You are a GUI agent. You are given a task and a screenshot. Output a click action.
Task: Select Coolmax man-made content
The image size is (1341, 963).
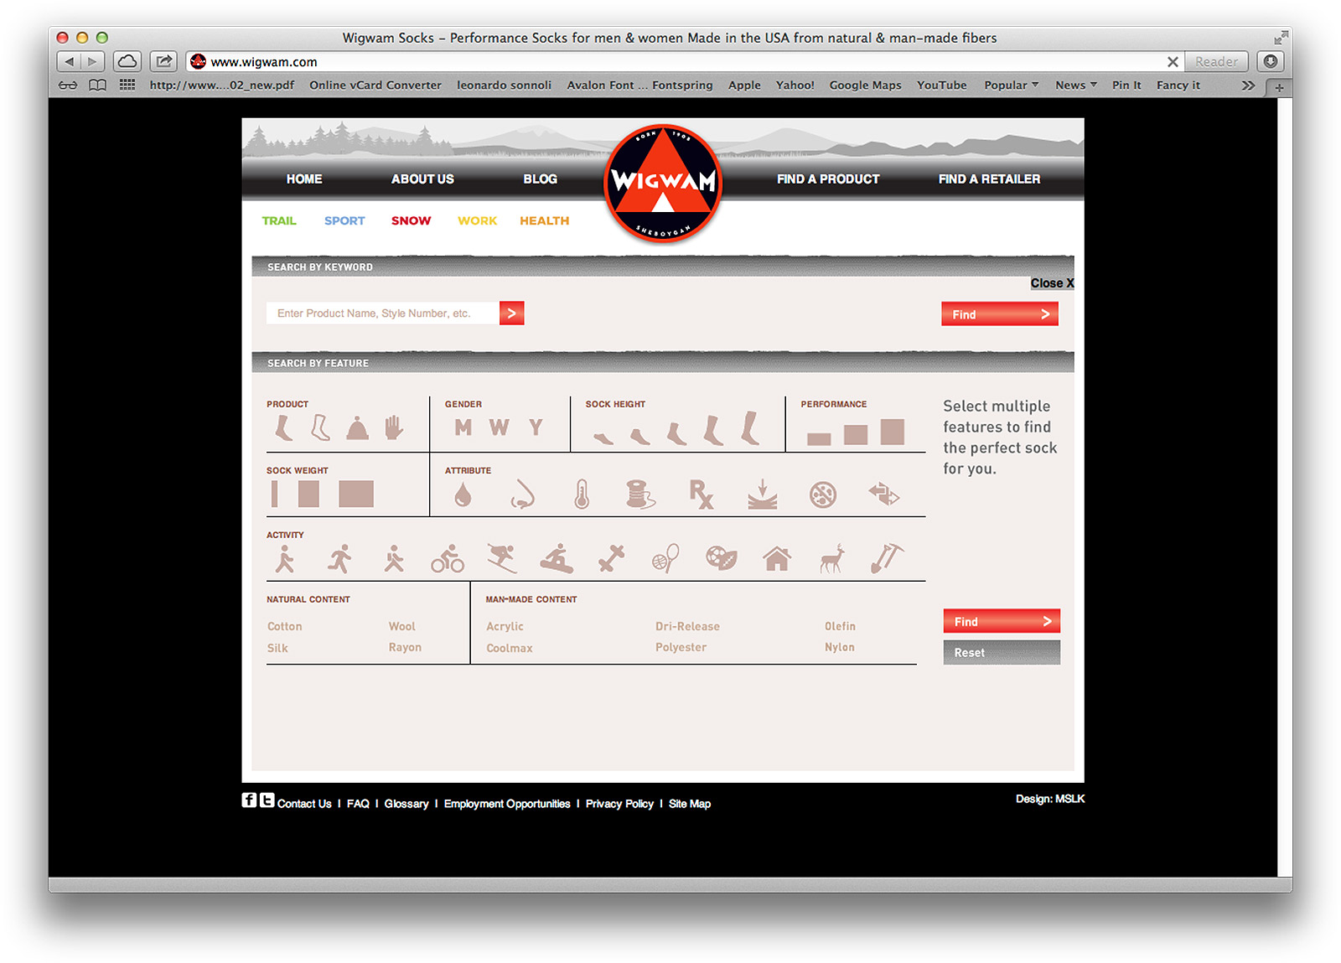click(x=510, y=649)
